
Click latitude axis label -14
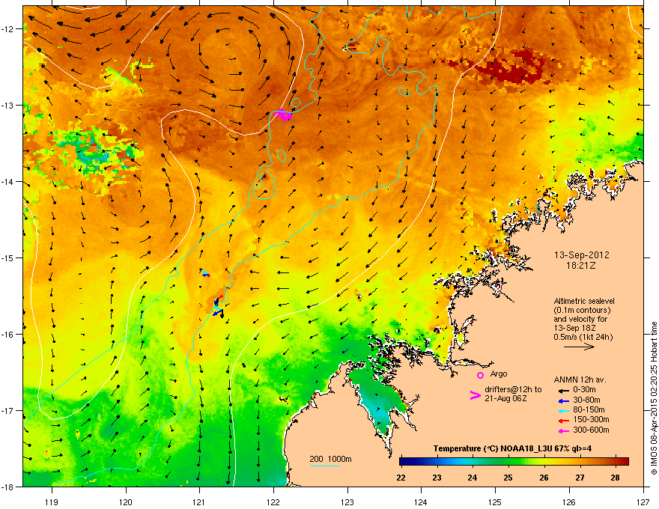coord(8,181)
